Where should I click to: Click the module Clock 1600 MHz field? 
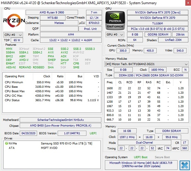[x=158, y=70]
